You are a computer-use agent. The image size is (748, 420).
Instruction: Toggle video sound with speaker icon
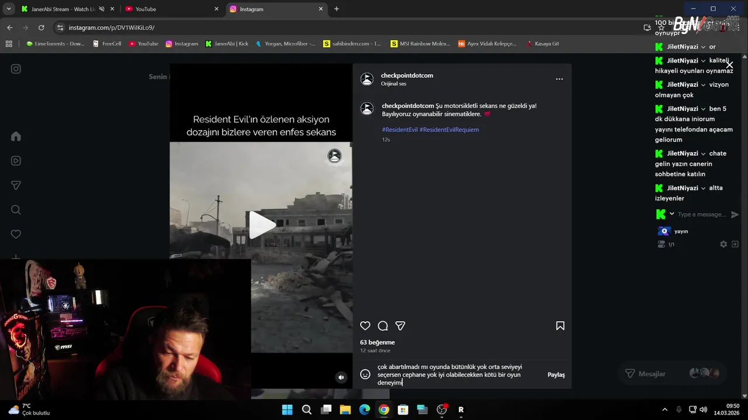click(341, 377)
